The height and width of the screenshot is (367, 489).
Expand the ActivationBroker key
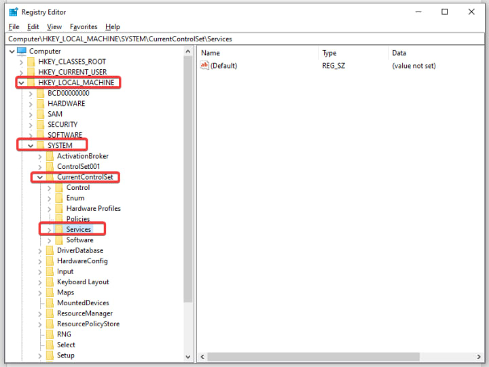40,157
